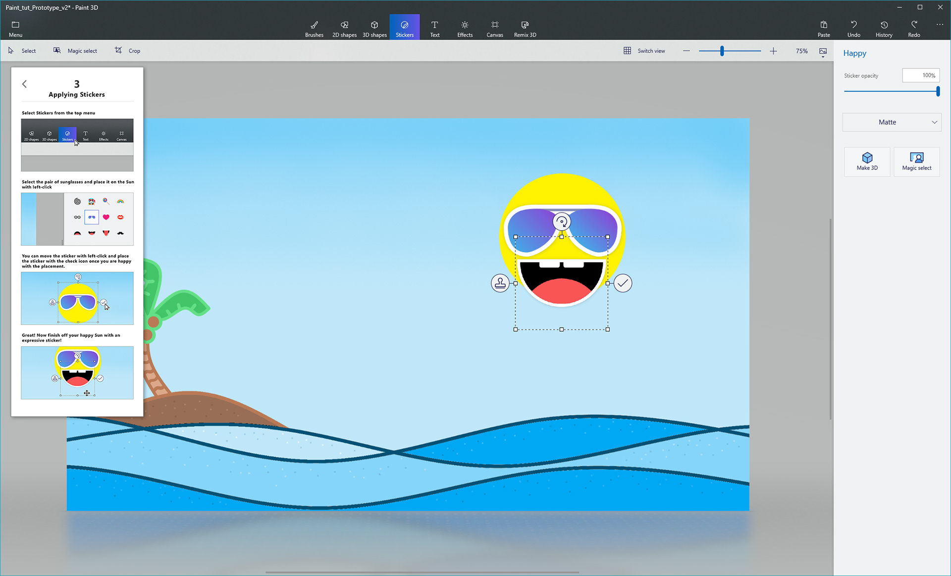Screen dimensions: 951x576
Task: Click the sticker rotate handle
Action: 561,222
